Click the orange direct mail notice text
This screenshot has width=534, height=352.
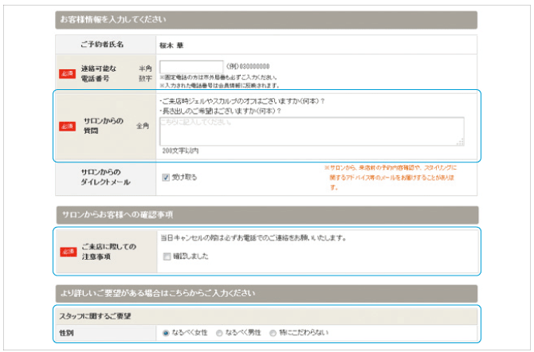coord(391,178)
